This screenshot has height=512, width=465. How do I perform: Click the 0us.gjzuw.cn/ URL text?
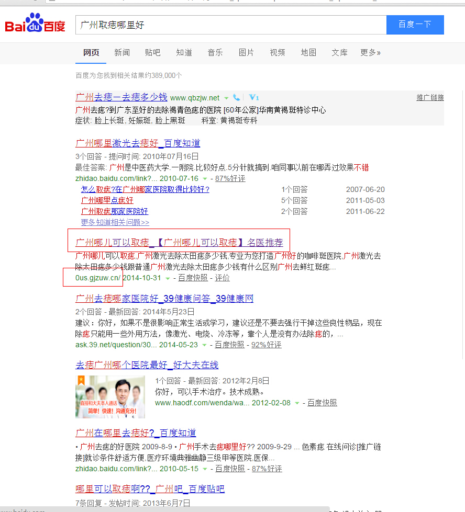pos(98,278)
